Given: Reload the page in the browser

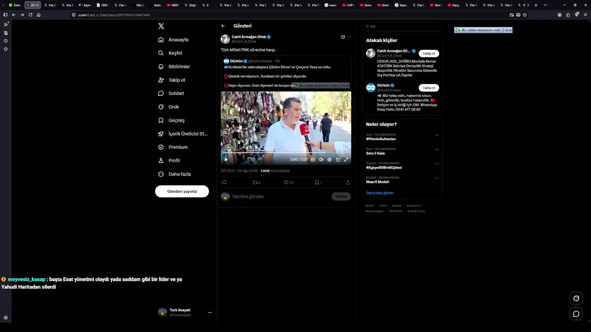Looking at the screenshot, I should pos(30,15).
